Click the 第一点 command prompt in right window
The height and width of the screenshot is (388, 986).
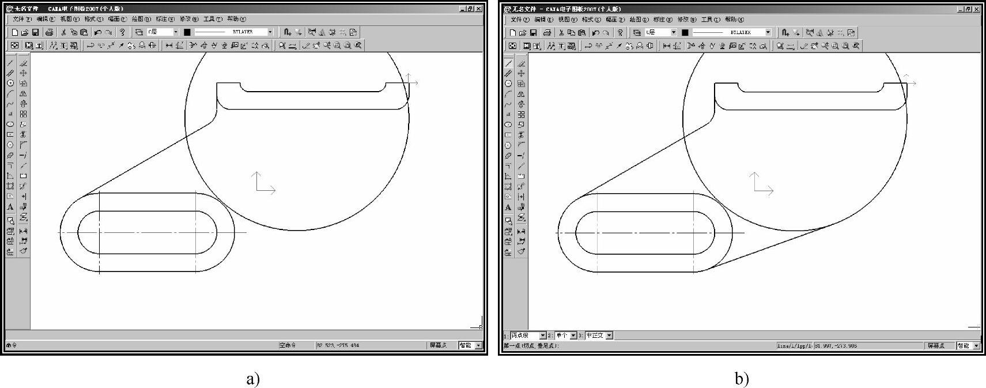531,345
